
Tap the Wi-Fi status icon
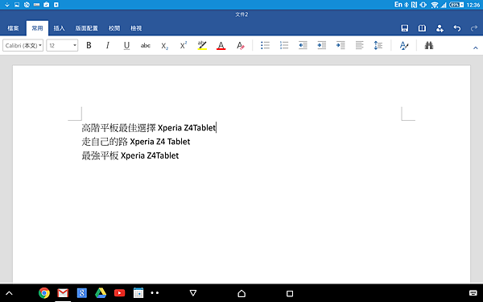(x=435, y=5)
